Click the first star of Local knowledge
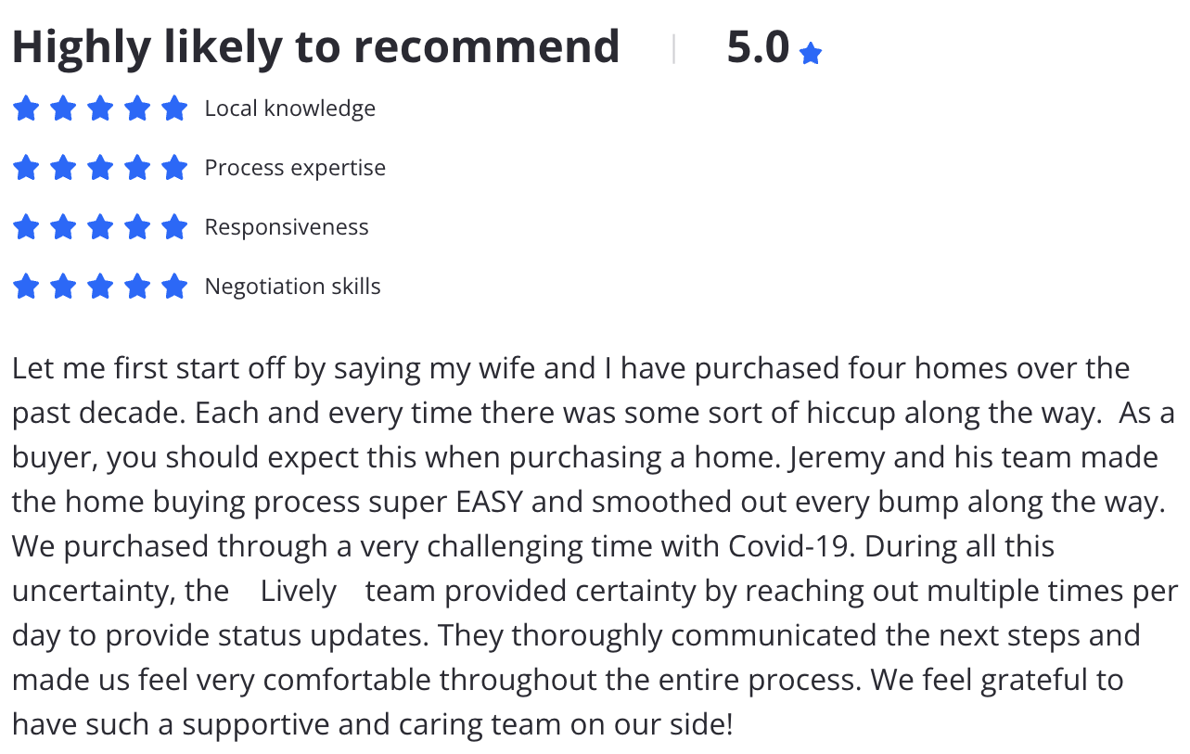Viewport: 1190px width, 754px height. coord(26,109)
